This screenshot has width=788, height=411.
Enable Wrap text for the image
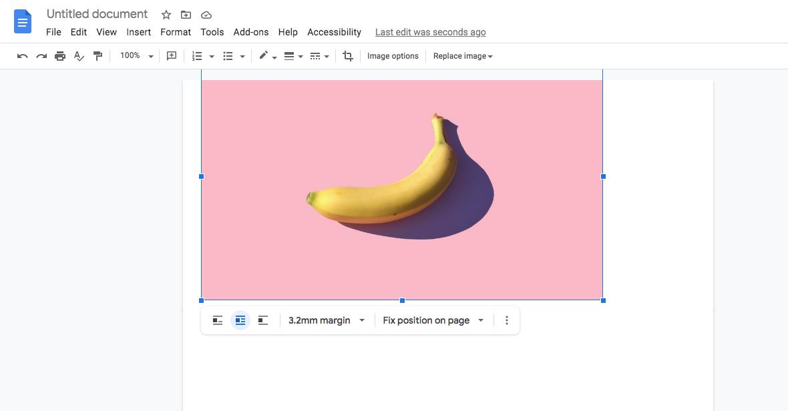pyautogui.click(x=240, y=320)
